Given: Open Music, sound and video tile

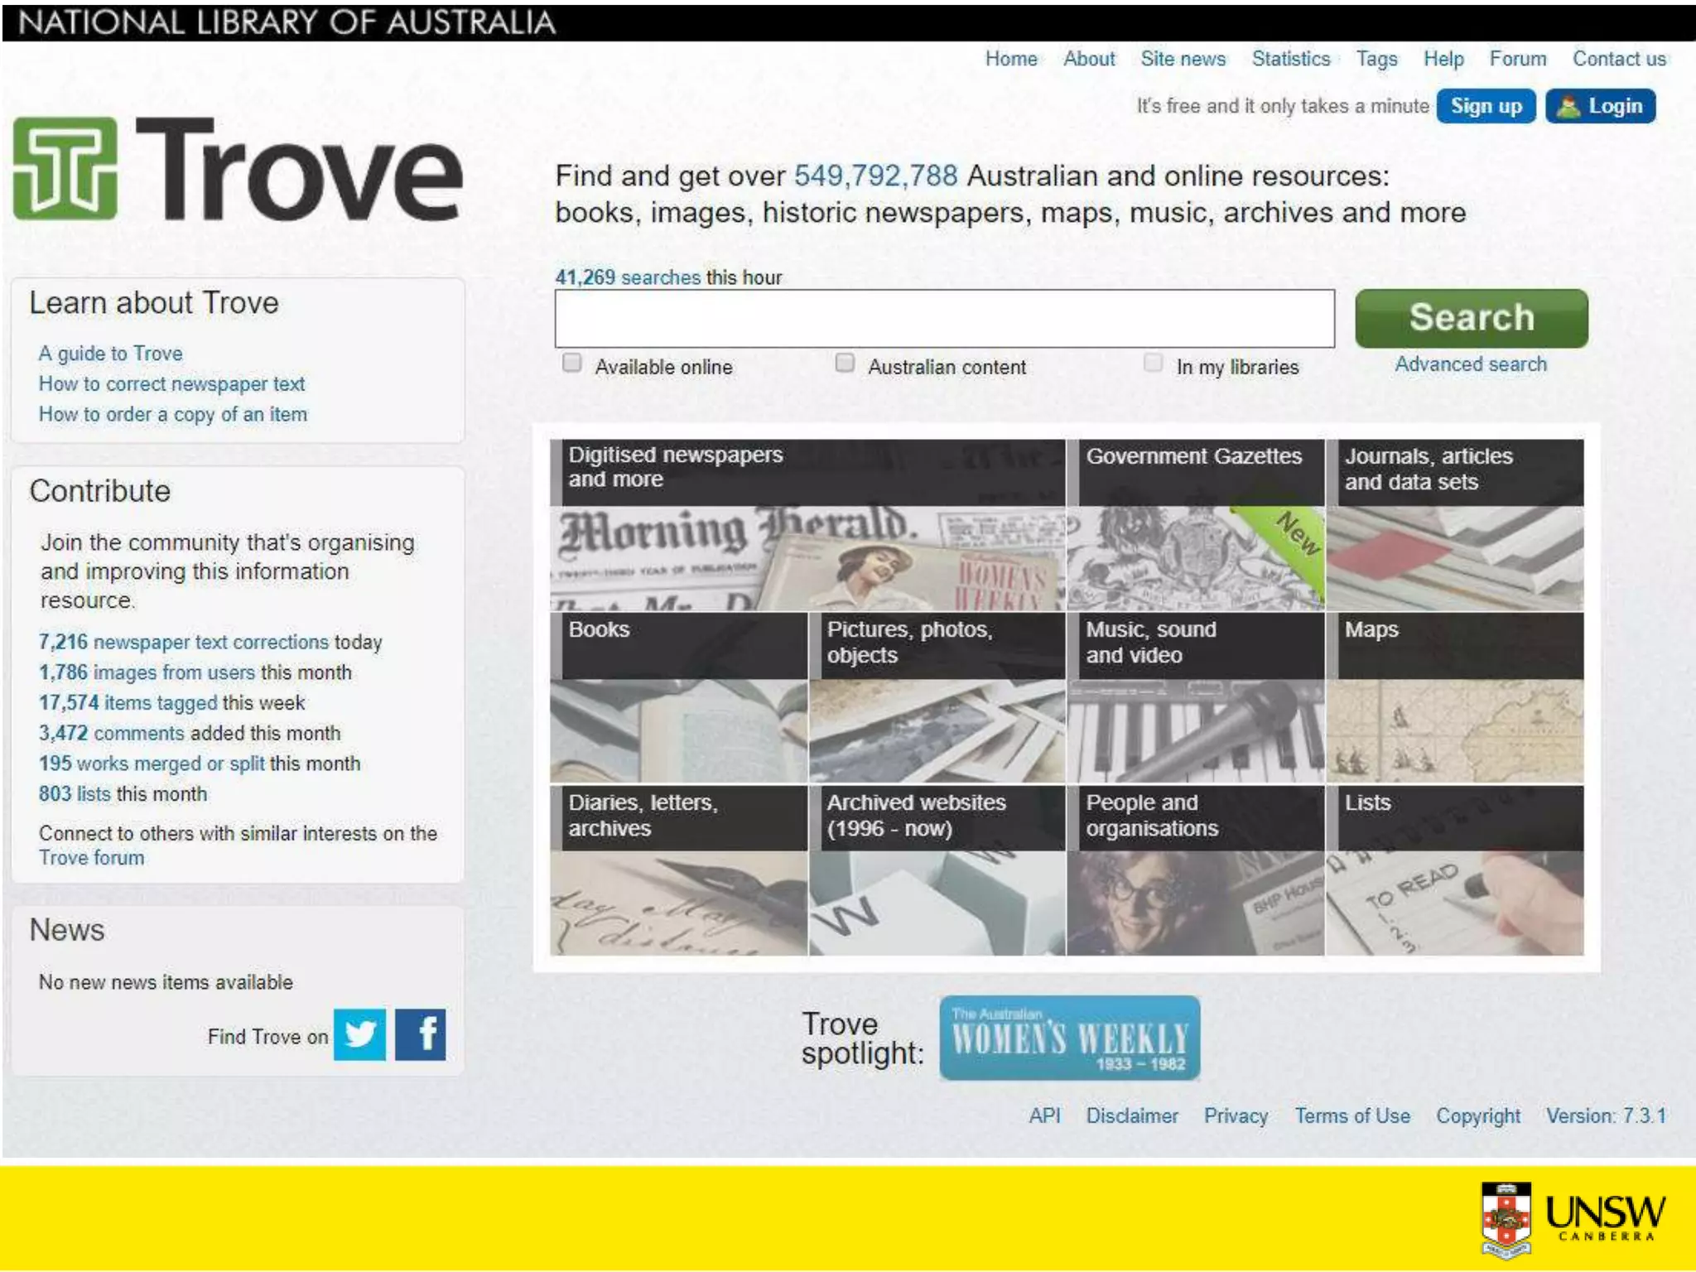Looking at the screenshot, I should click(1196, 697).
